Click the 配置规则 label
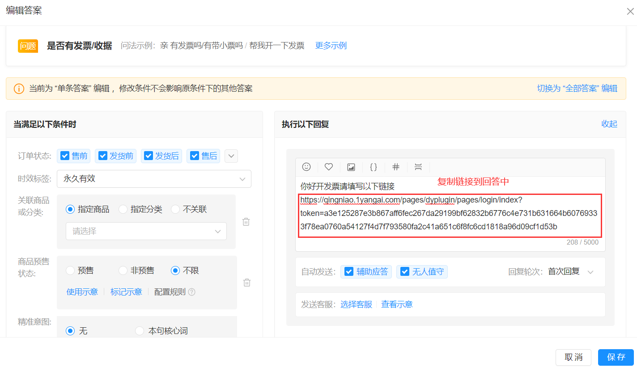The height and width of the screenshot is (376, 637). tap(170, 292)
